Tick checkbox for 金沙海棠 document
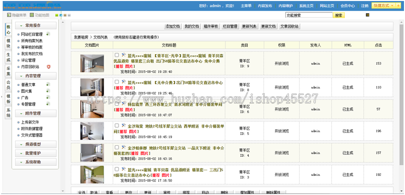This screenshot has height=195, width=405. coord(117,126)
